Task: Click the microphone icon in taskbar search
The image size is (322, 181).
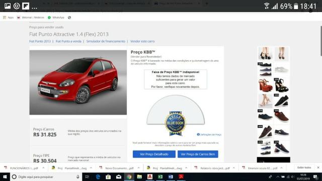Action: tap(78, 176)
